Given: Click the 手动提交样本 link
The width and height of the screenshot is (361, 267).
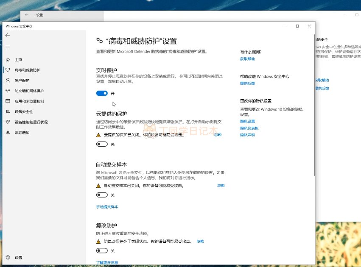Looking at the screenshot, I should 107,207.
